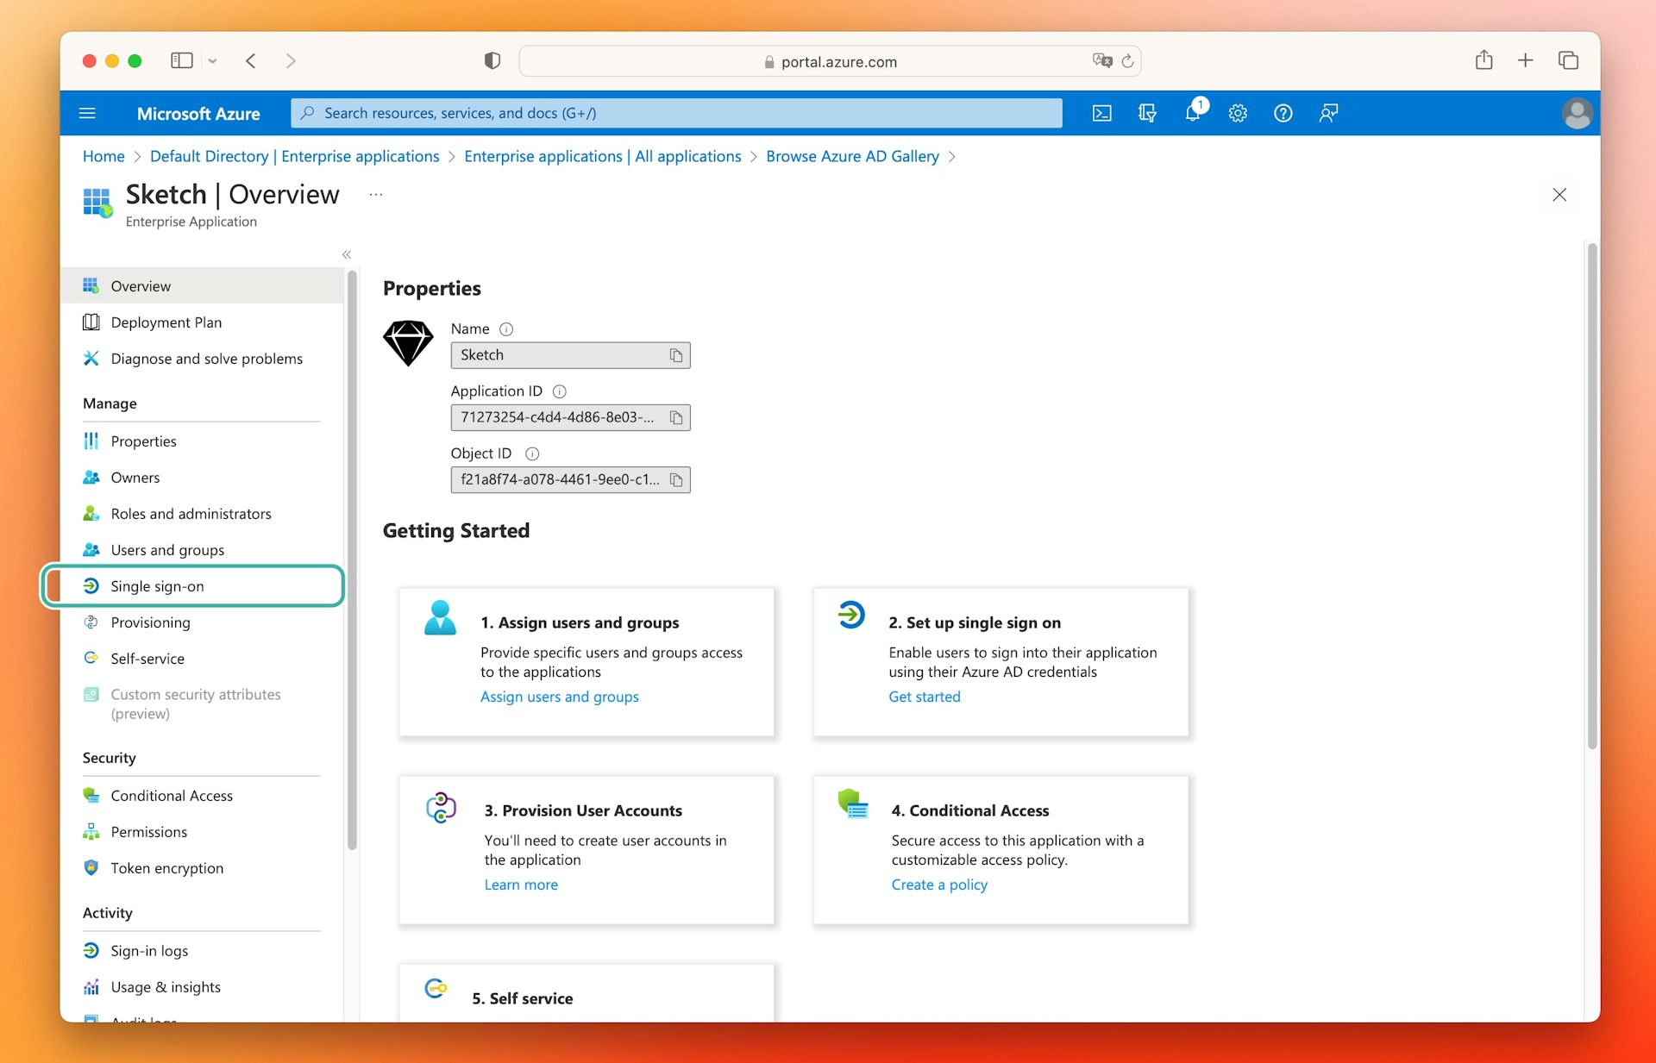This screenshot has height=1063, width=1656.
Task: Click Get started under Set up single sign on
Action: pos(925,697)
